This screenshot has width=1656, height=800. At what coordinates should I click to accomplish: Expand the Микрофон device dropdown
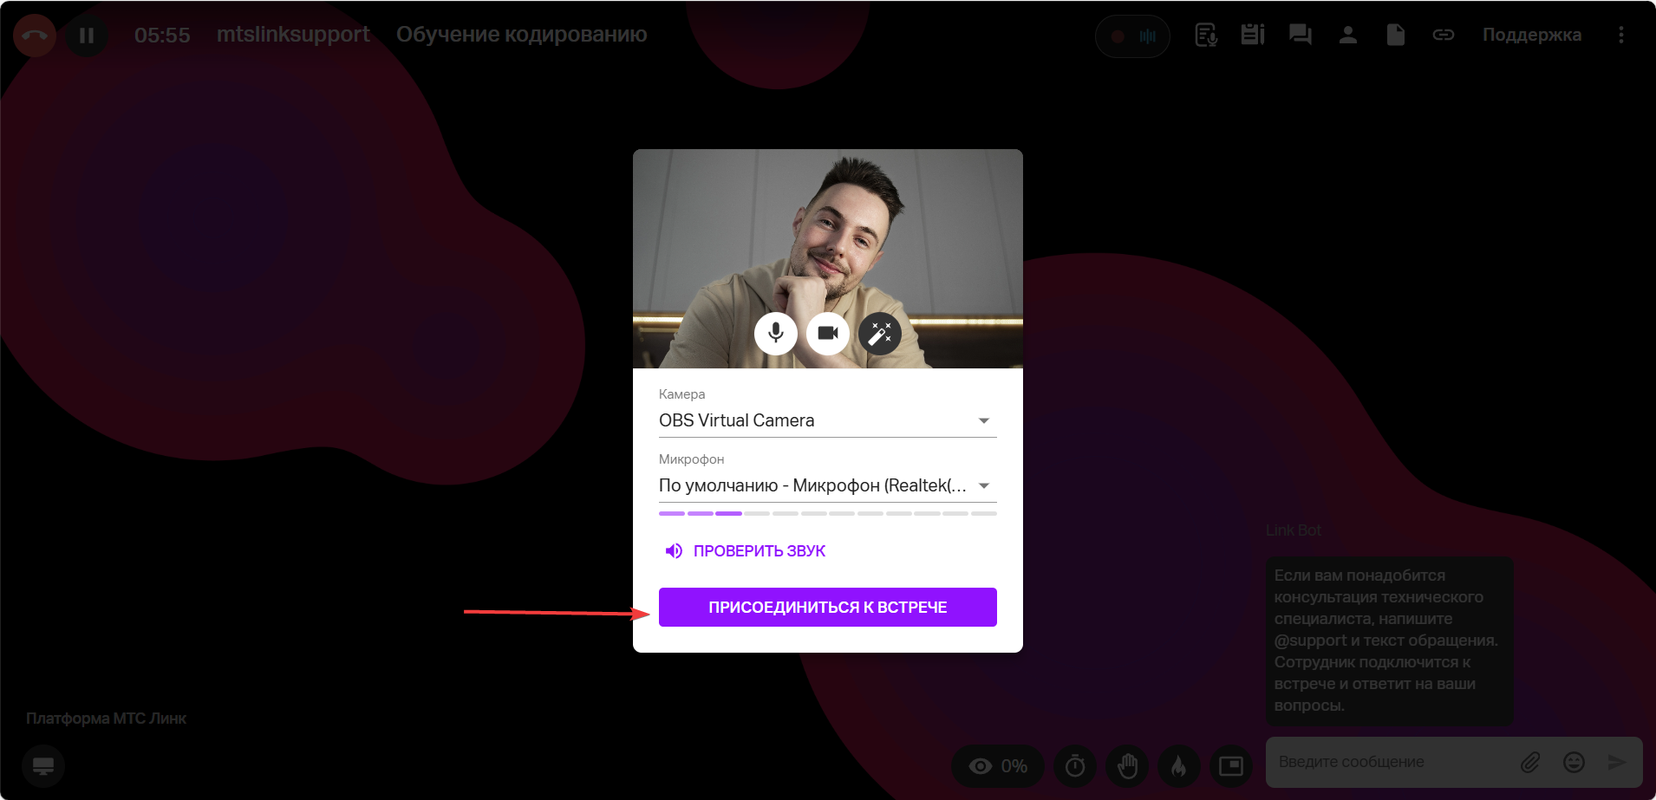827,485
